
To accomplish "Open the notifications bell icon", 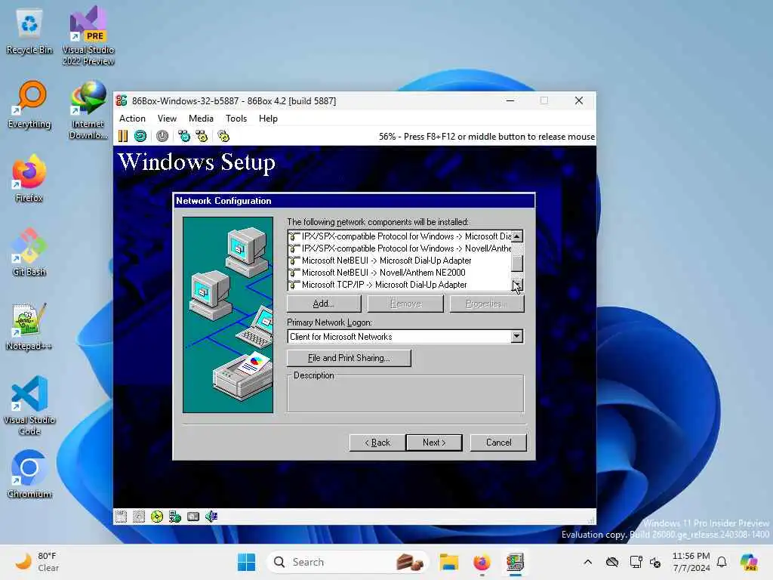I will (x=722, y=562).
